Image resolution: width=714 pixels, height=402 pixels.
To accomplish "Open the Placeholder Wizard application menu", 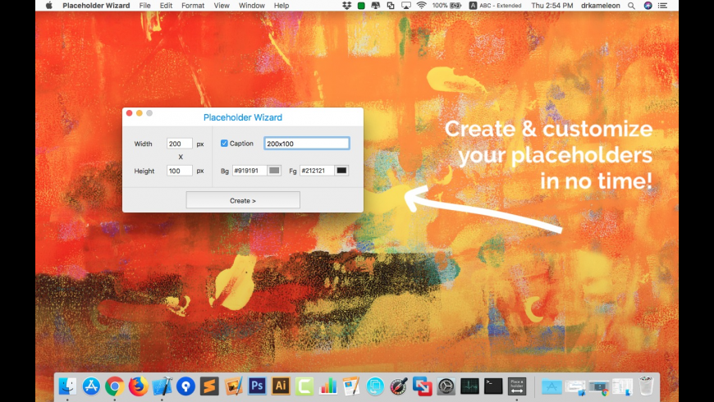I will pyautogui.click(x=96, y=6).
